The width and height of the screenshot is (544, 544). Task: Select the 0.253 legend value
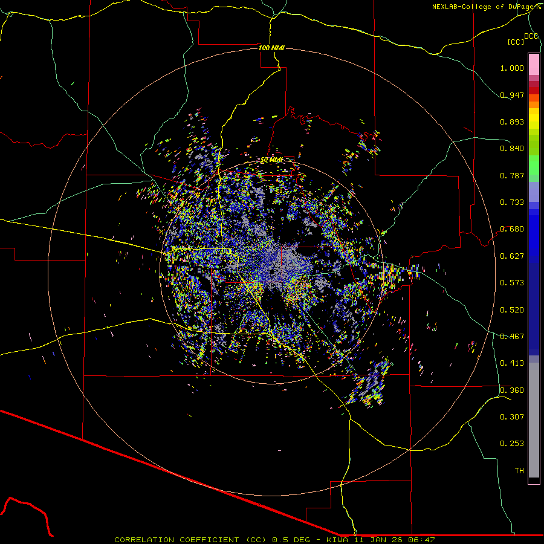pyautogui.click(x=512, y=444)
